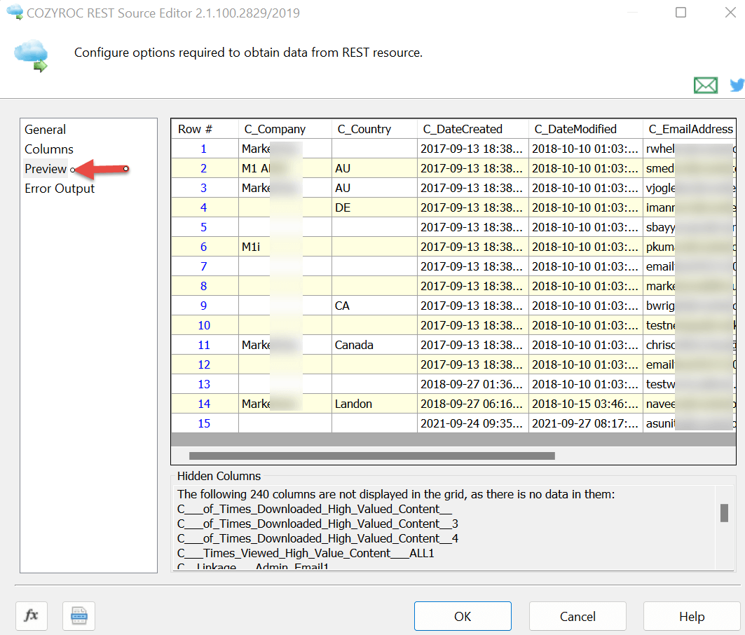745x635 pixels.
Task: Click the Landon country cell
Action: pyautogui.click(x=374, y=404)
